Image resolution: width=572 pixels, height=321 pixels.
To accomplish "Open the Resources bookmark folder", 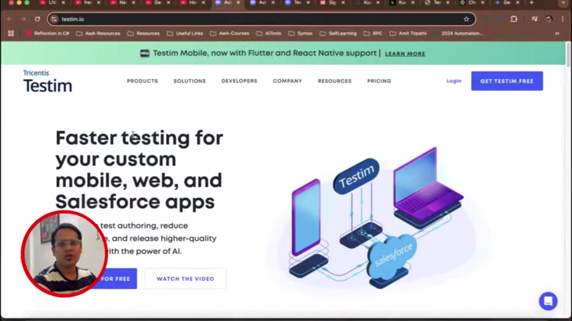I will tap(143, 33).
